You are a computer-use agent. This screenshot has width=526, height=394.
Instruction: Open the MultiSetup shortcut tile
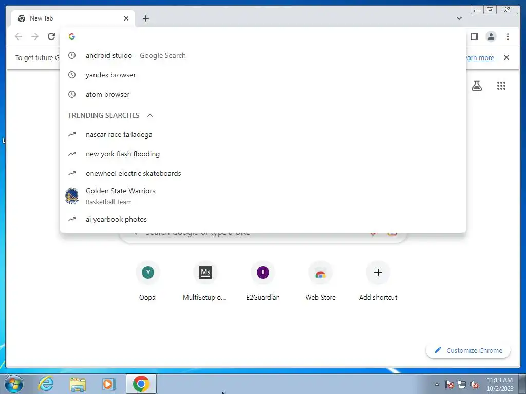(x=205, y=281)
